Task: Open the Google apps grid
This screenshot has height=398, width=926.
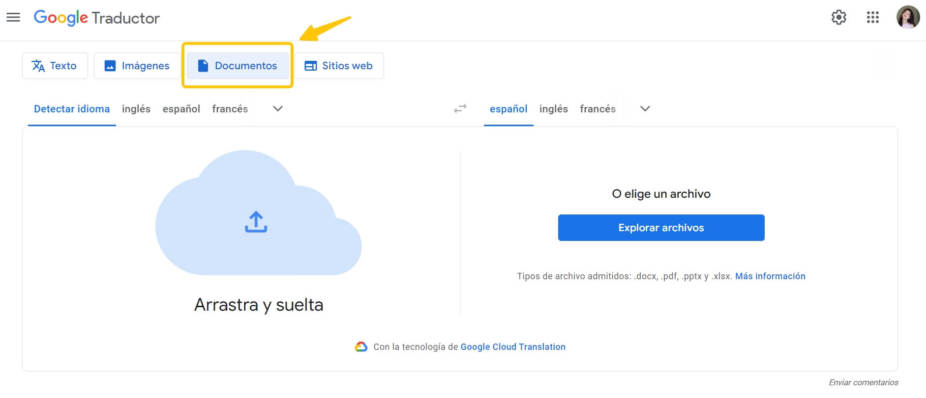Action: tap(872, 18)
